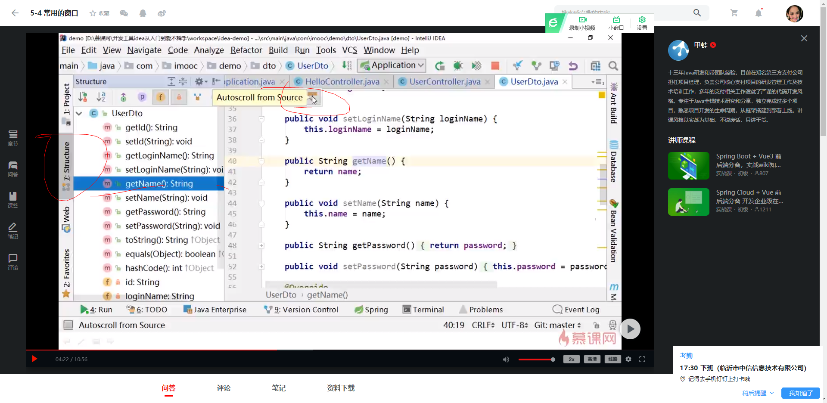Open the Terminal tool window
Image resolution: width=827 pixels, height=403 pixels.
pyautogui.click(x=423, y=310)
